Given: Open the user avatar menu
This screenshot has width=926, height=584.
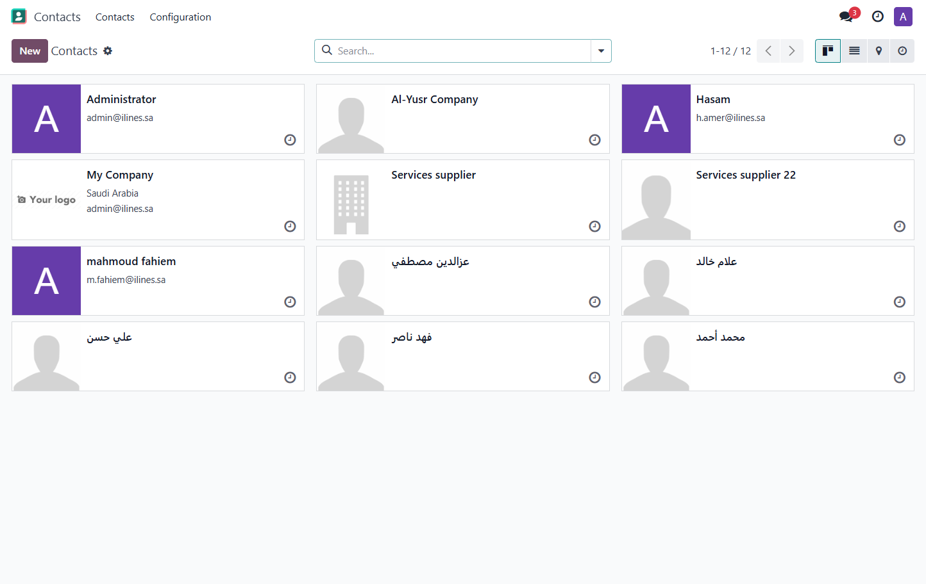Looking at the screenshot, I should (903, 17).
